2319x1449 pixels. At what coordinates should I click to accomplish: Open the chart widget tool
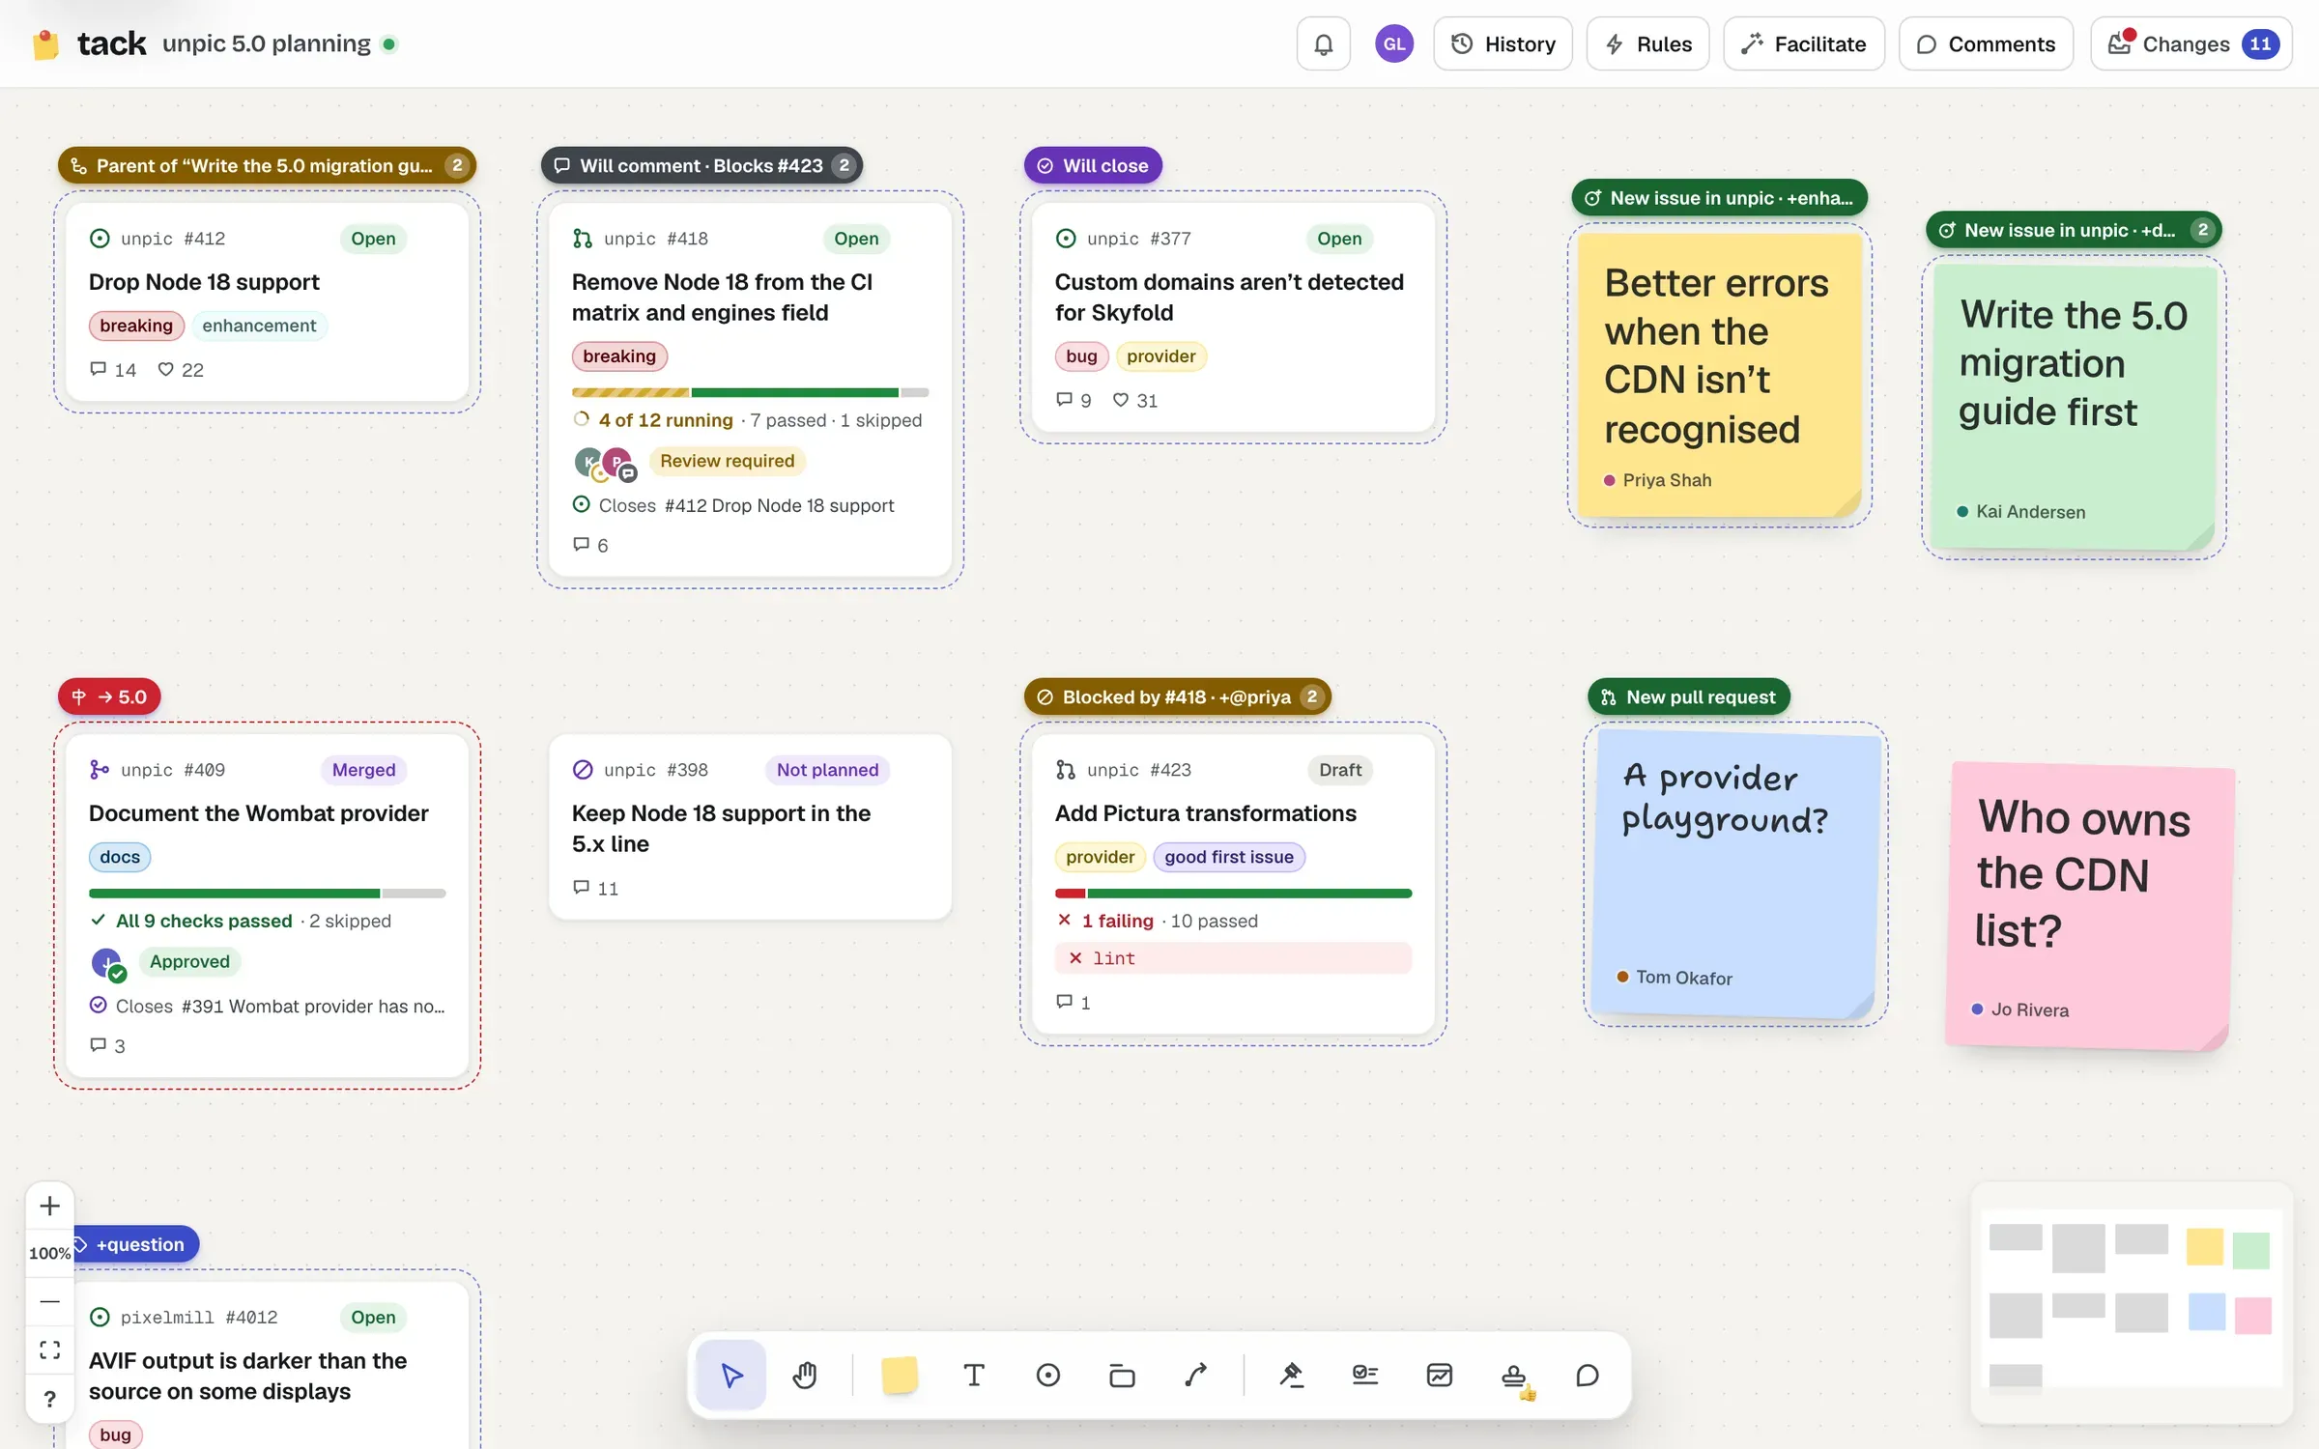(x=1440, y=1375)
